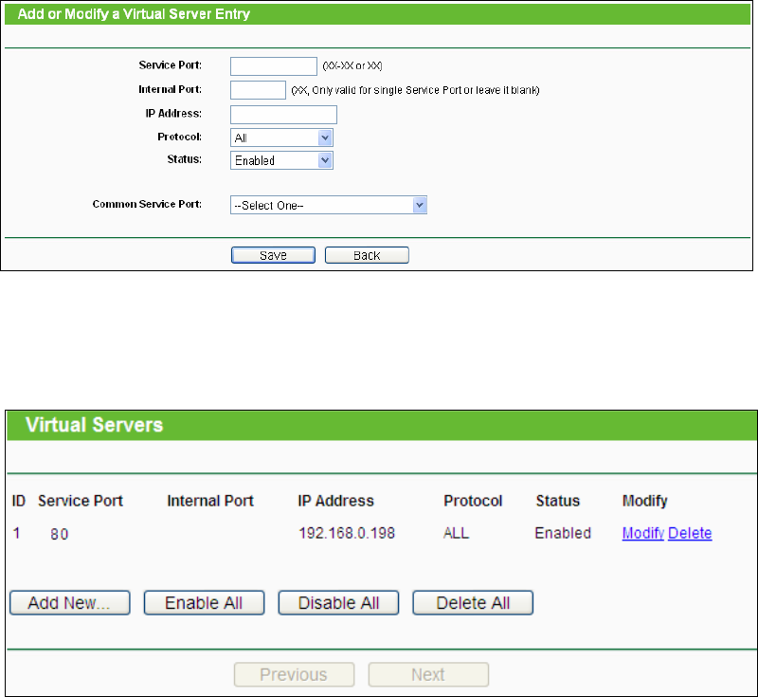This screenshot has width=758, height=697.
Task: Click the service port value 80
Action: click(x=60, y=534)
